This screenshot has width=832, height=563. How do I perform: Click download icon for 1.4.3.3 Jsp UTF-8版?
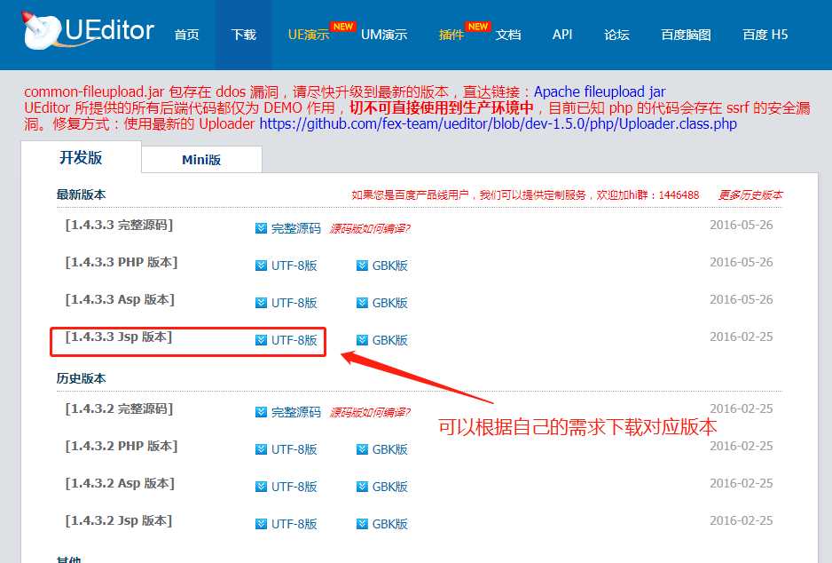(x=261, y=340)
